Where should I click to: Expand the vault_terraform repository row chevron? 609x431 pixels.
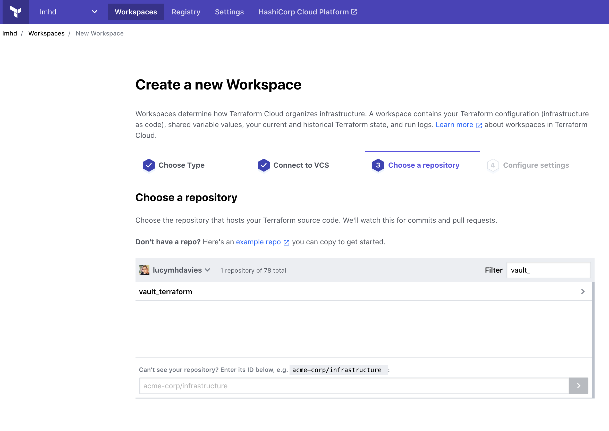tap(583, 291)
